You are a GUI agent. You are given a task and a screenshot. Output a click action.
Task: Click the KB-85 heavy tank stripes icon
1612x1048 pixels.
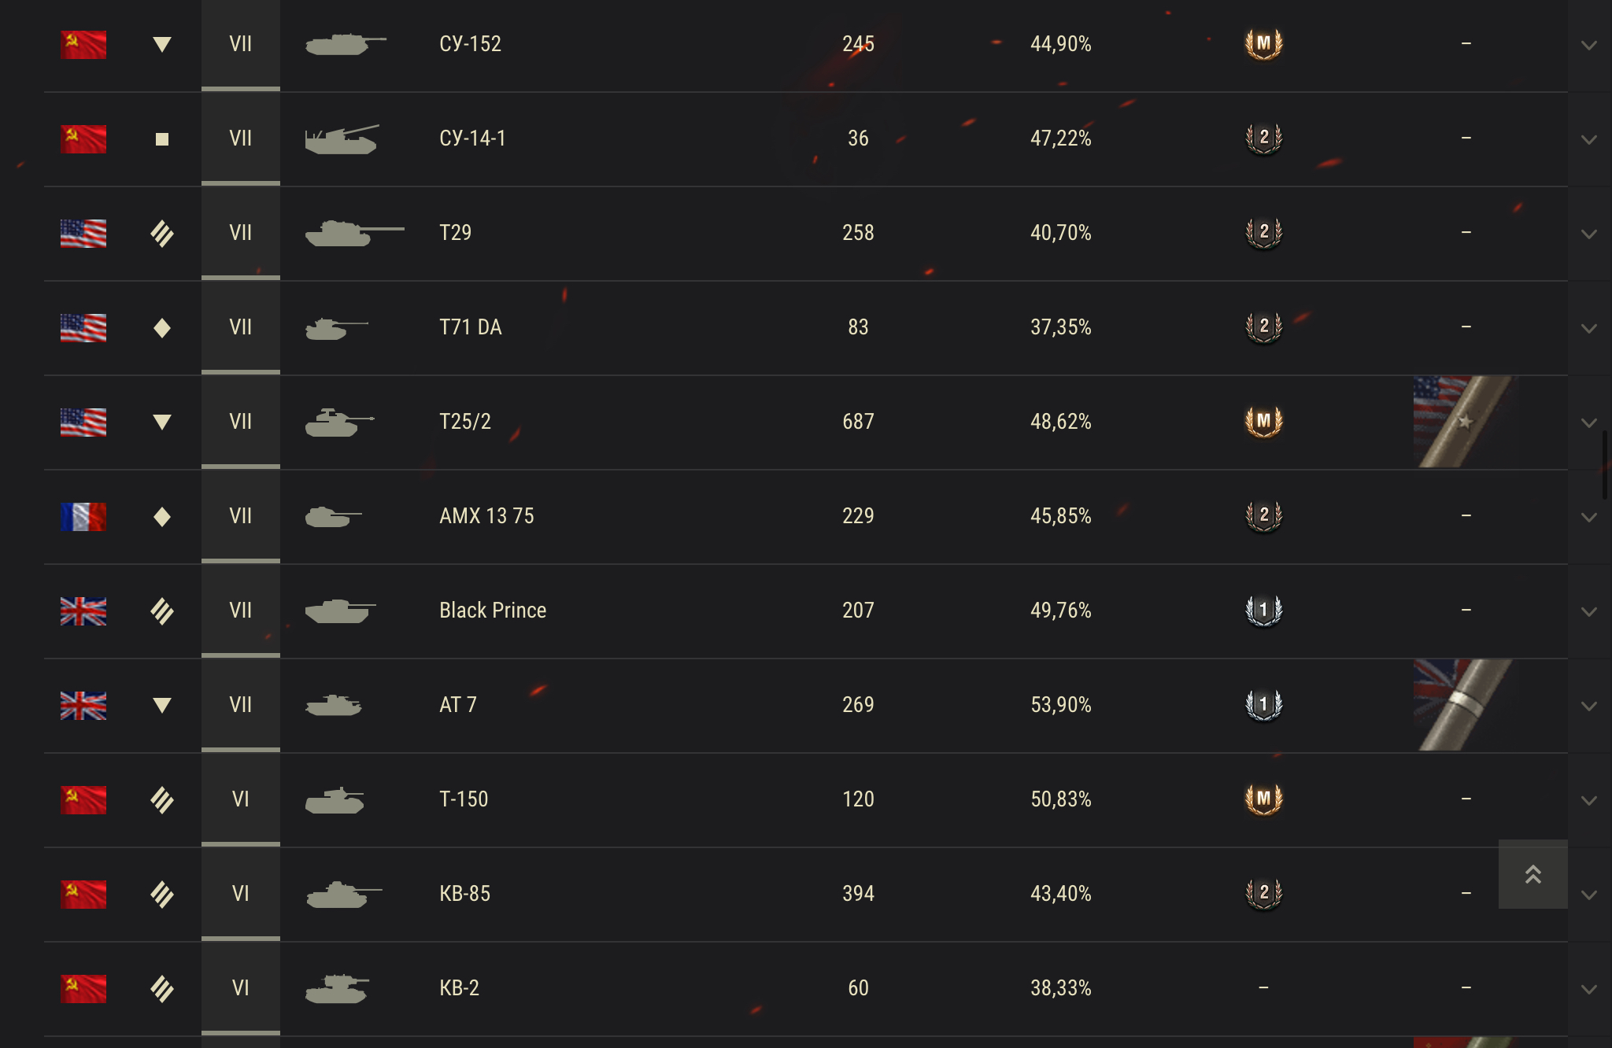click(162, 895)
